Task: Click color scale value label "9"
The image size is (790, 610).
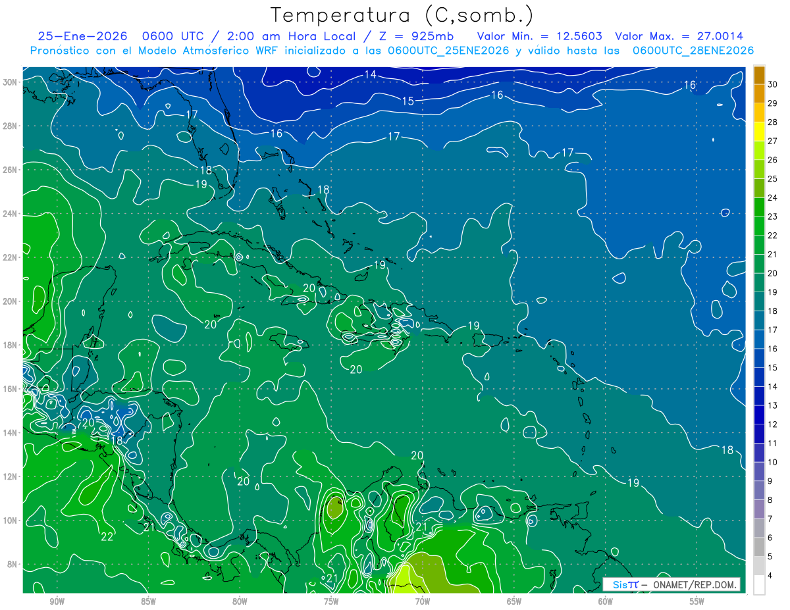Action: (x=770, y=481)
